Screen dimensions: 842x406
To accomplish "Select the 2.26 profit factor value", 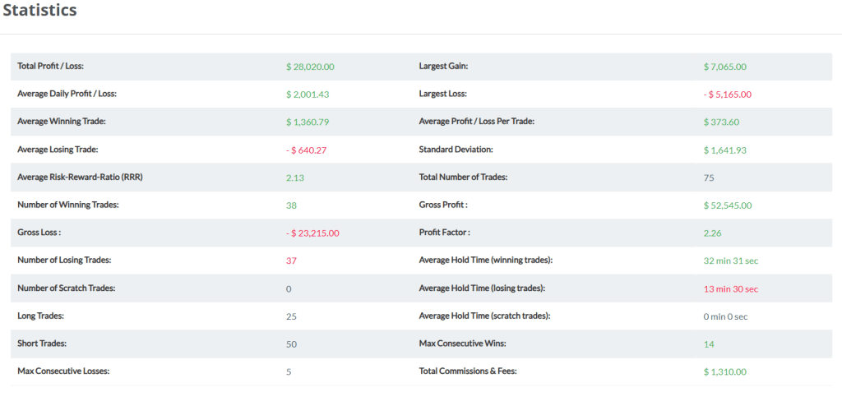I will point(713,233).
